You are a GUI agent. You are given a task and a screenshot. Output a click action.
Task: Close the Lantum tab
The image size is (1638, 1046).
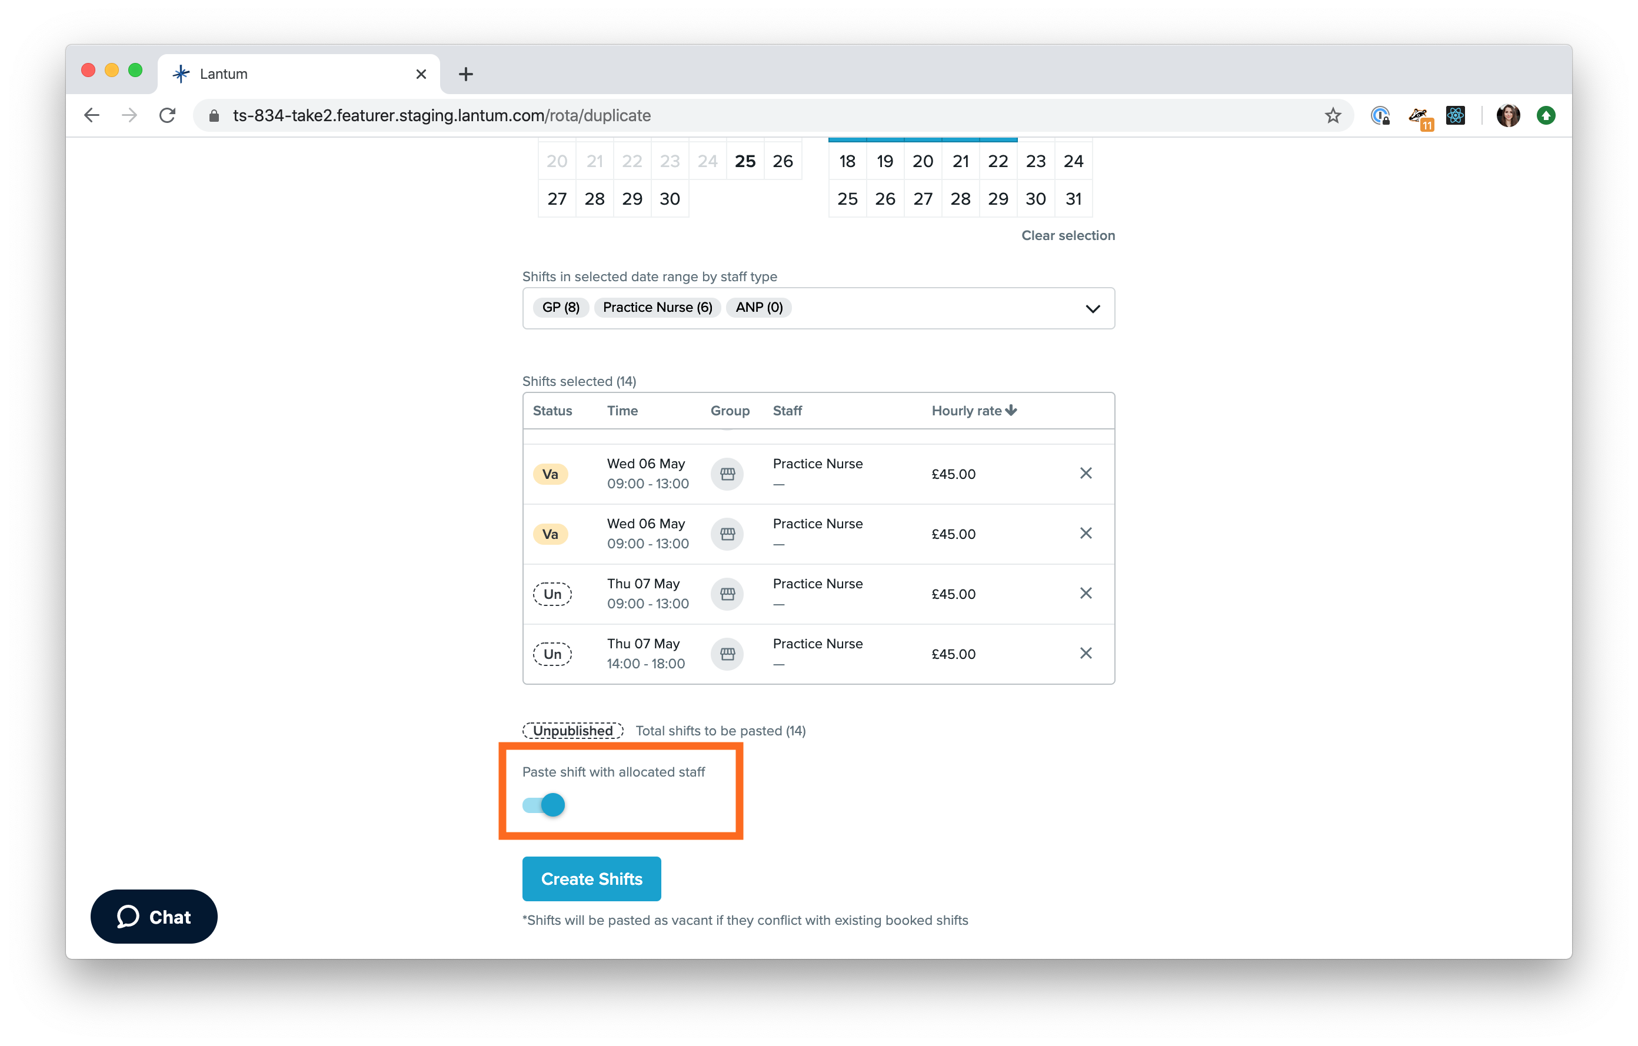point(421,74)
